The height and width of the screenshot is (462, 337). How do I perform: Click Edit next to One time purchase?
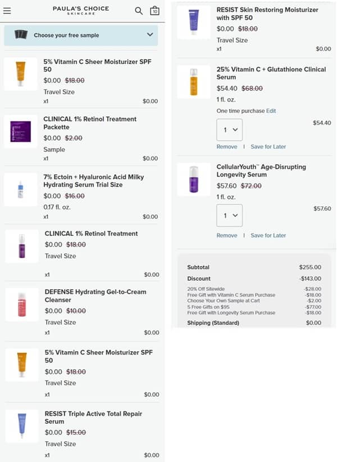coord(271,111)
